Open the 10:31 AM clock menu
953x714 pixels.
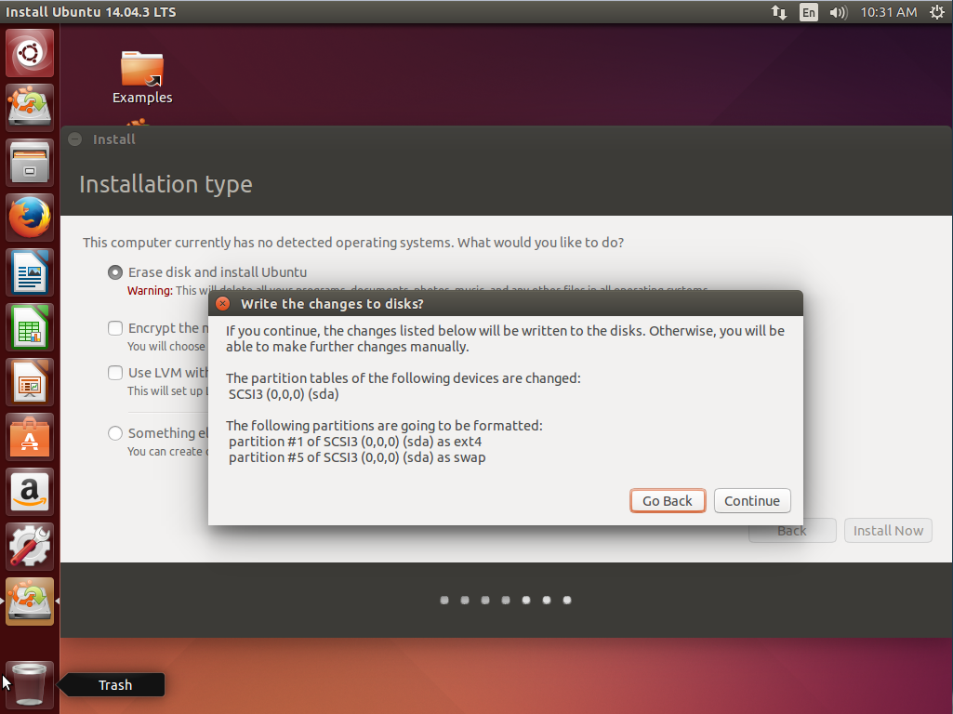(889, 12)
